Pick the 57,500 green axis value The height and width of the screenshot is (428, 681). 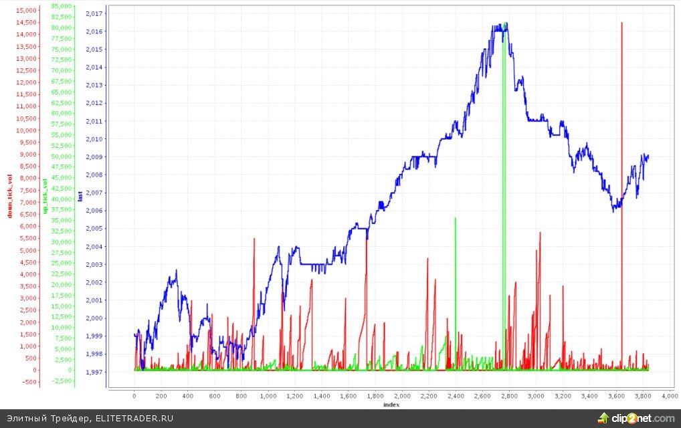[x=62, y=124]
